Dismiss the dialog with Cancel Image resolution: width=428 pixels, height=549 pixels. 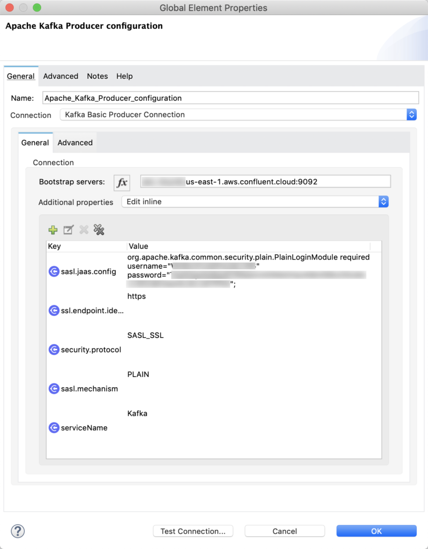pyautogui.click(x=284, y=531)
